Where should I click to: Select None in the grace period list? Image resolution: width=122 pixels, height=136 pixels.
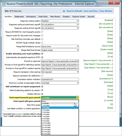pos(60,101)
